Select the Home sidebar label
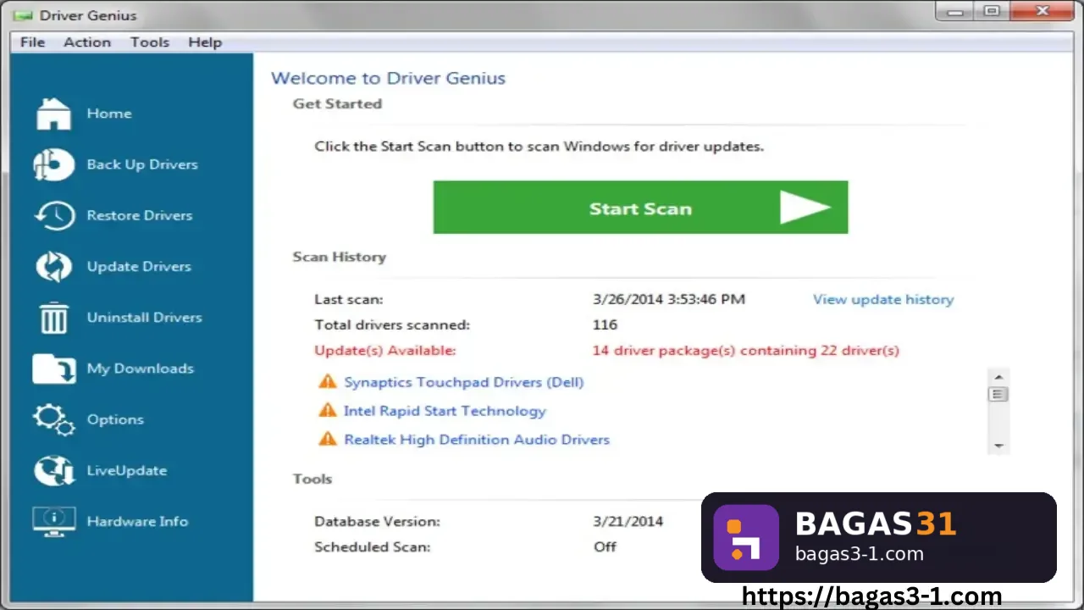This screenshot has height=610, width=1084. click(109, 114)
